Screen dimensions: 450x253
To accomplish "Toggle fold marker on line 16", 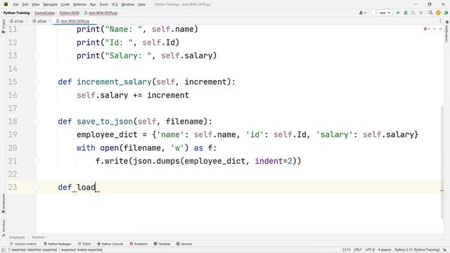I will coord(36,95).
